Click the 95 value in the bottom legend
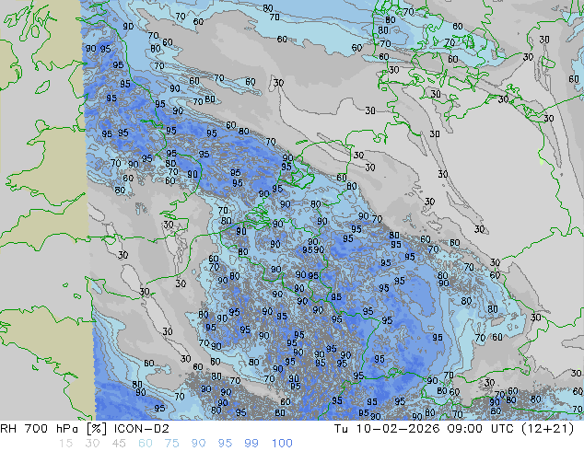This screenshot has width=584, height=451. tap(225, 444)
